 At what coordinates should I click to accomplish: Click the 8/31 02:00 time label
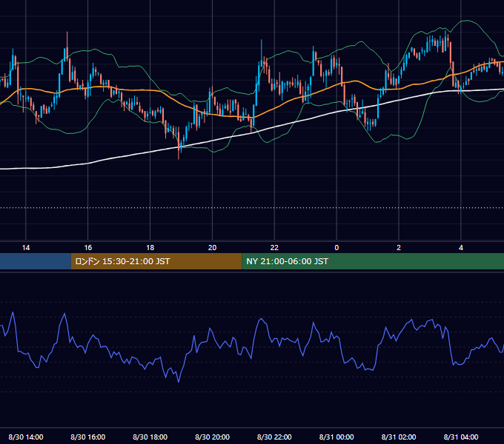coord(399,437)
